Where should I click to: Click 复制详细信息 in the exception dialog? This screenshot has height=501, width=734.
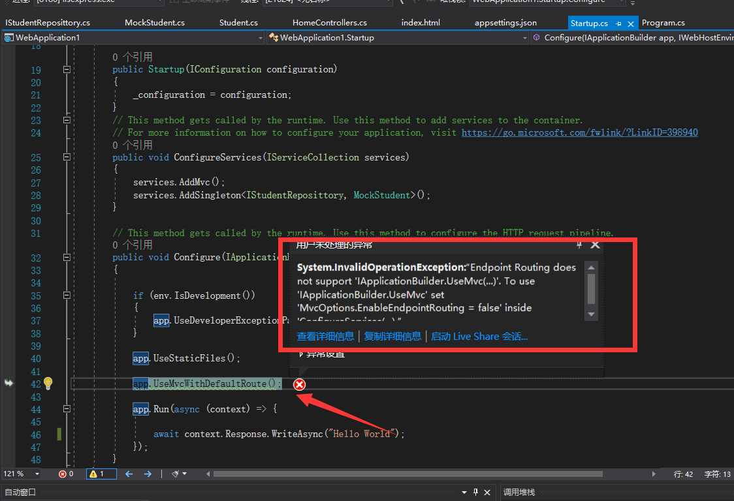[x=392, y=336]
